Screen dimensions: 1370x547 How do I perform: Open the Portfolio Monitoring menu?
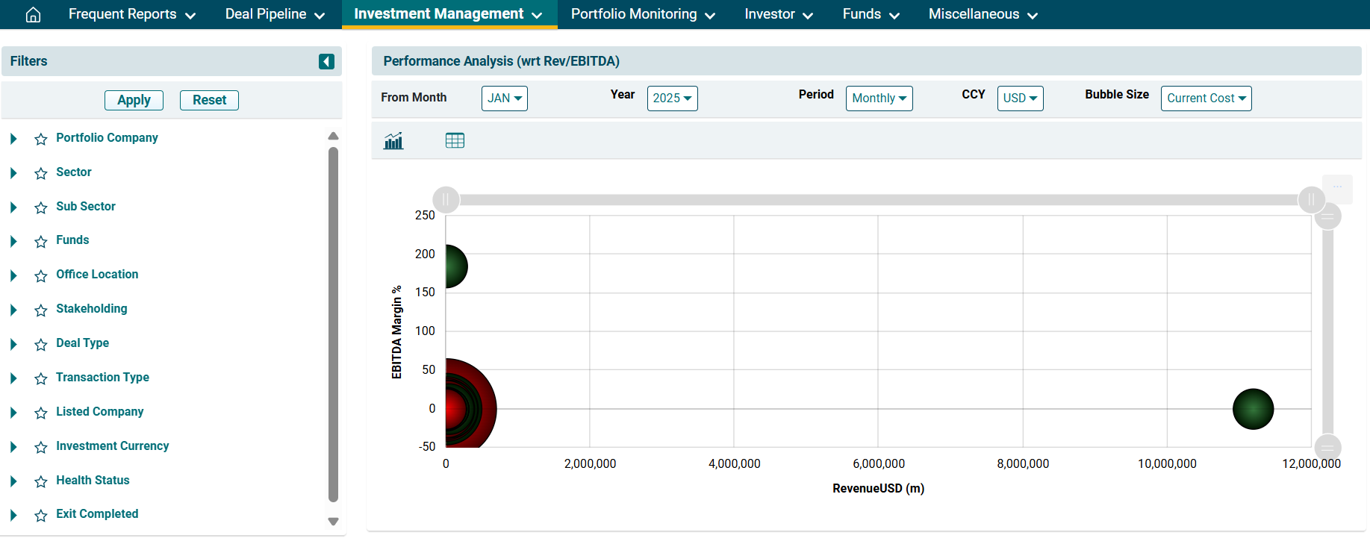pos(642,14)
